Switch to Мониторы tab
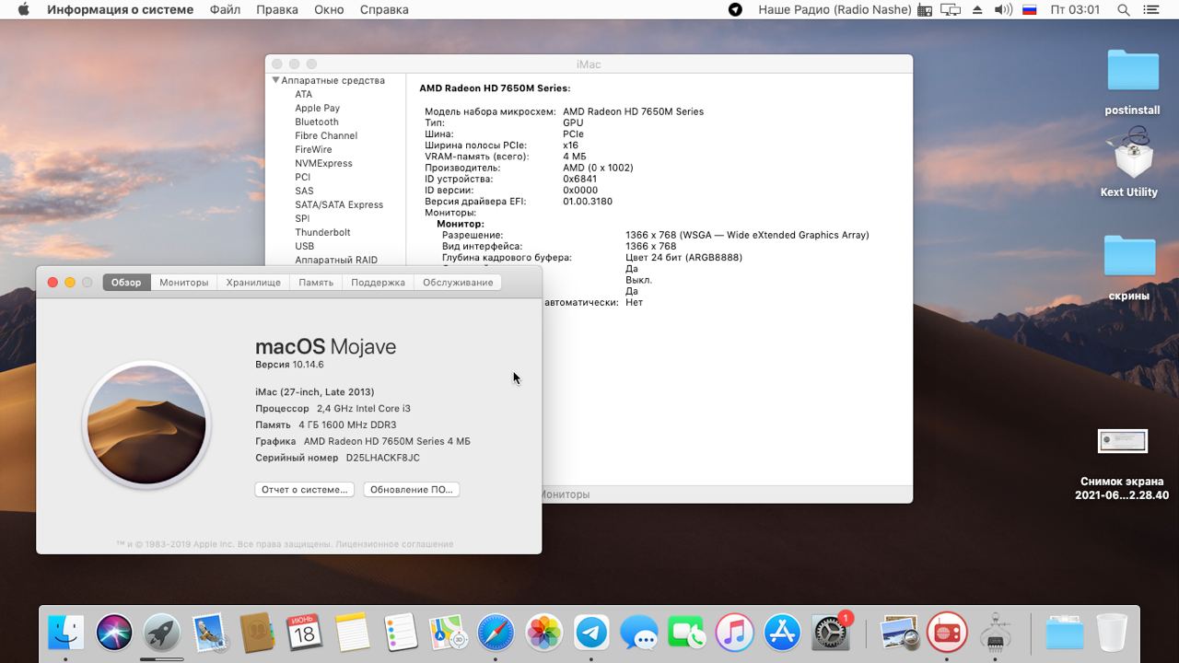Image resolution: width=1179 pixels, height=663 pixels. point(184,283)
